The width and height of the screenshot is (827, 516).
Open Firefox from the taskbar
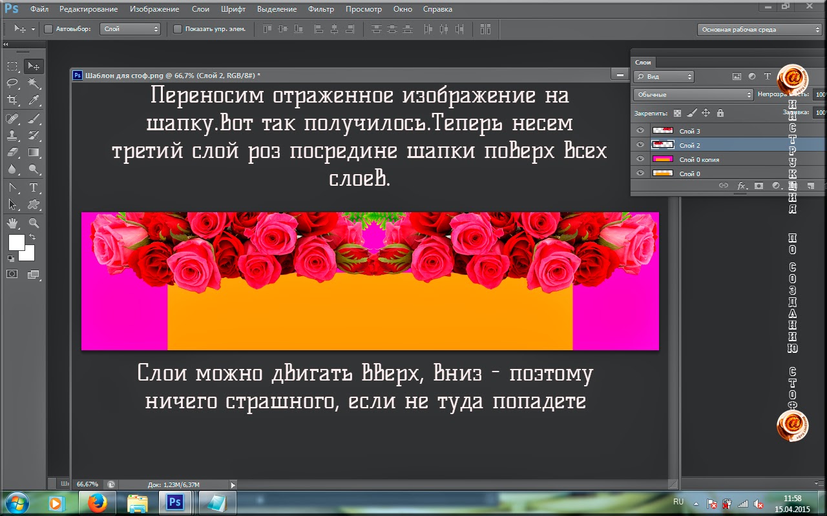[98, 502]
